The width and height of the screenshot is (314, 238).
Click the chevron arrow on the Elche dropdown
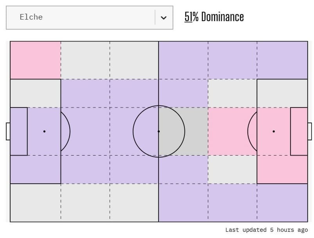164,18
